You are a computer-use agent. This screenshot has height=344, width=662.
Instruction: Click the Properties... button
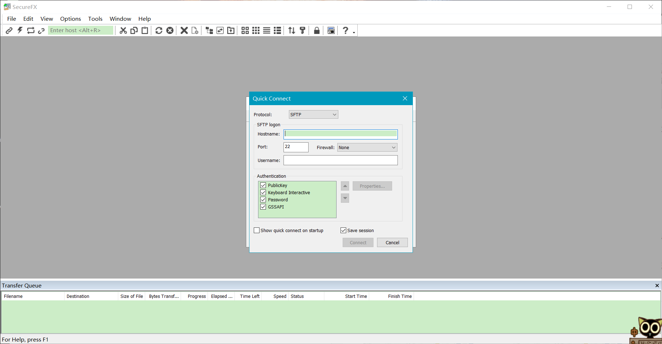tap(372, 186)
